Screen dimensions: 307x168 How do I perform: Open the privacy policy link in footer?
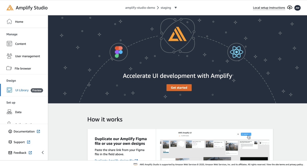296,165
